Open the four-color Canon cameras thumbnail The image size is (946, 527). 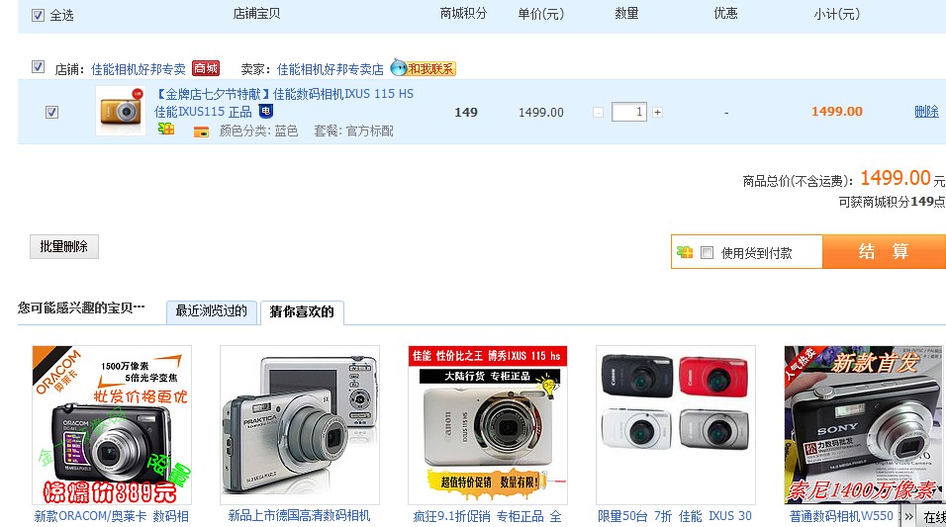pyautogui.click(x=676, y=425)
